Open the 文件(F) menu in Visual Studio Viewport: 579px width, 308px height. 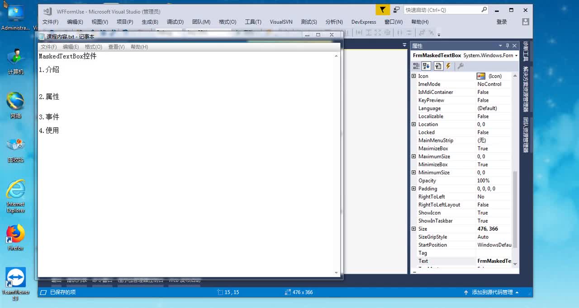point(50,22)
